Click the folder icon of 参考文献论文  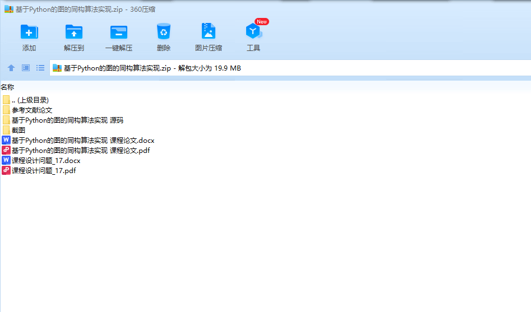[6, 110]
